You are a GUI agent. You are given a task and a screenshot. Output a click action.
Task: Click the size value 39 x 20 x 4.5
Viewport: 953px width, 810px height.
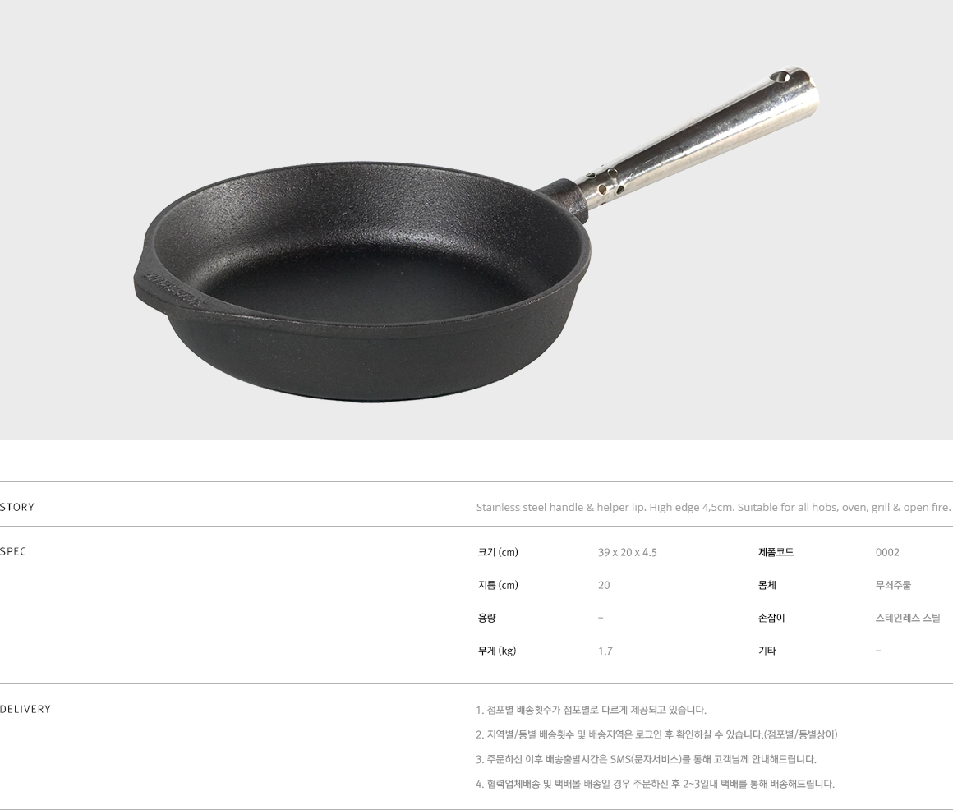click(x=627, y=552)
